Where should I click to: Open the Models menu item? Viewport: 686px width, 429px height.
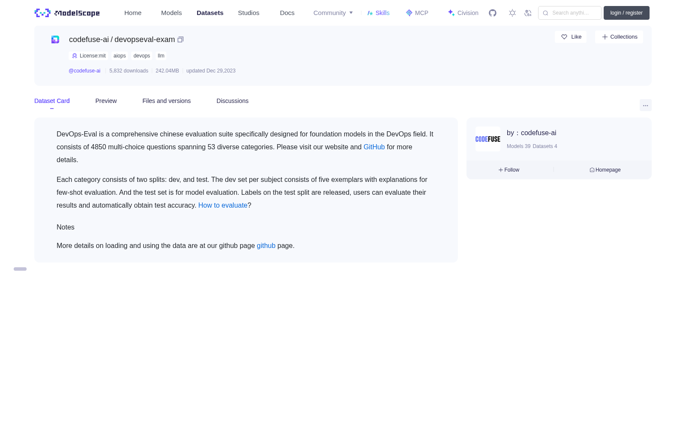click(171, 13)
